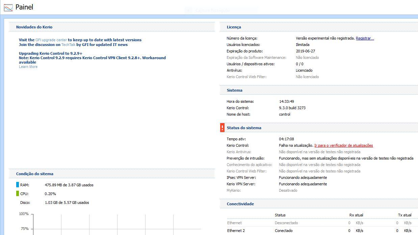This screenshot has width=418, height=235.
Task: Select the Ethernet 2 interface row name
Action: point(236,231)
